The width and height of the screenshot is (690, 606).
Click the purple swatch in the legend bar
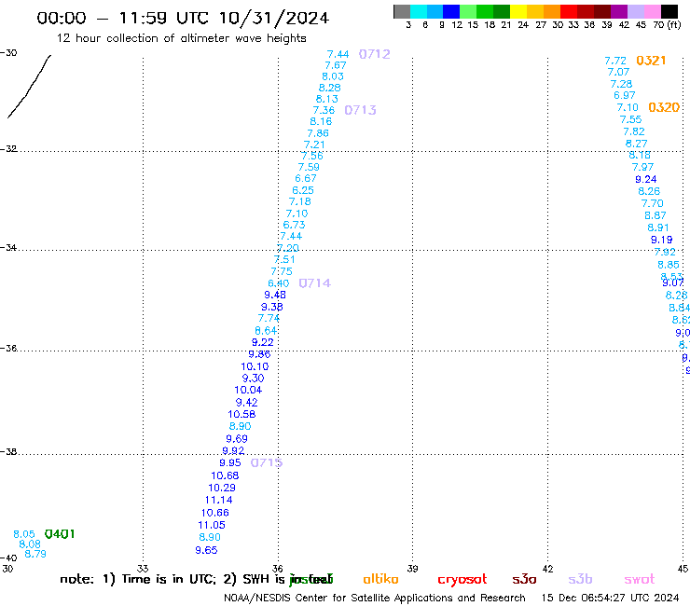619,11
